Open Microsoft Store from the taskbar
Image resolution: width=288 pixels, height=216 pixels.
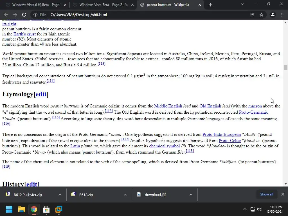[46, 209]
